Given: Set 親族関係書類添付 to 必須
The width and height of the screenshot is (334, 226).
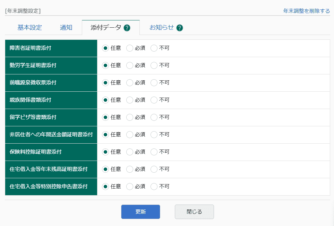Looking at the screenshot, I should coord(129,100).
